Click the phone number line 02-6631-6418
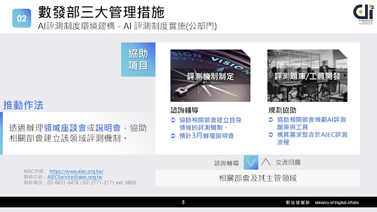 [x=80, y=183]
